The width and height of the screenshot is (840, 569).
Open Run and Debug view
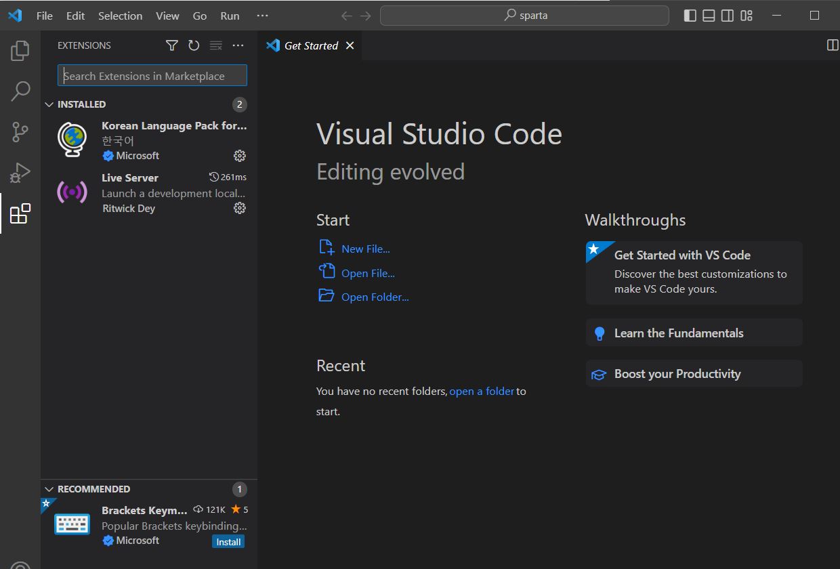pyautogui.click(x=20, y=173)
